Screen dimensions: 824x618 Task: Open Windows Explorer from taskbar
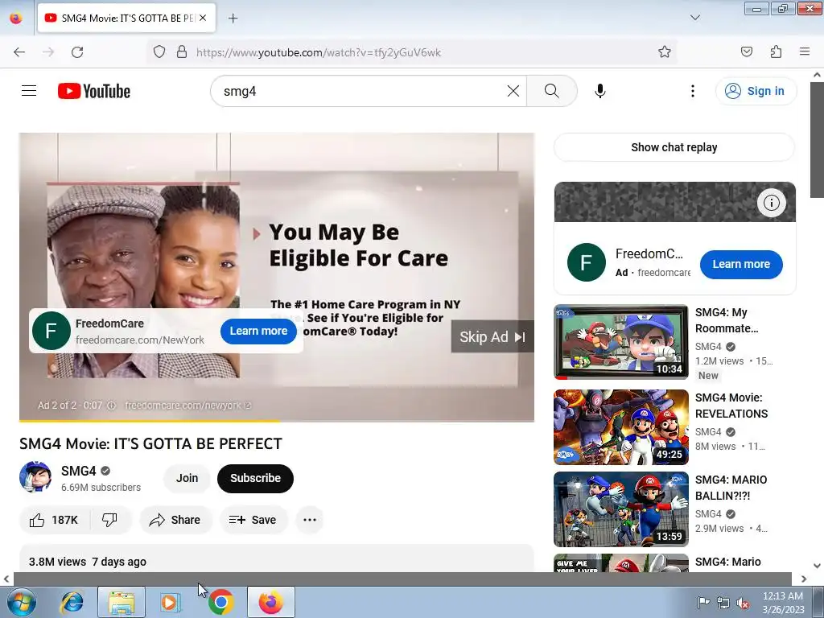(122, 602)
